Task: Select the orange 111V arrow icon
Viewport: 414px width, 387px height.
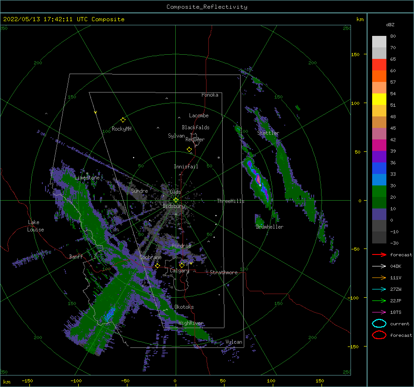Action: point(379,277)
